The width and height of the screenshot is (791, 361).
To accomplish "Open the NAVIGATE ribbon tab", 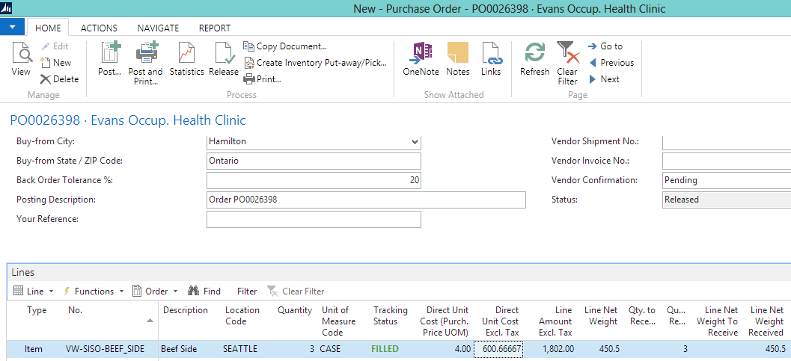I will pyautogui.click(x=158, y=28).
